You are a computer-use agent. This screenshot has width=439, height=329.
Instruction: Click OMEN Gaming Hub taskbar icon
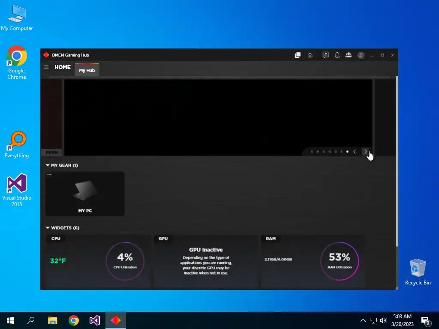point(116,320)
